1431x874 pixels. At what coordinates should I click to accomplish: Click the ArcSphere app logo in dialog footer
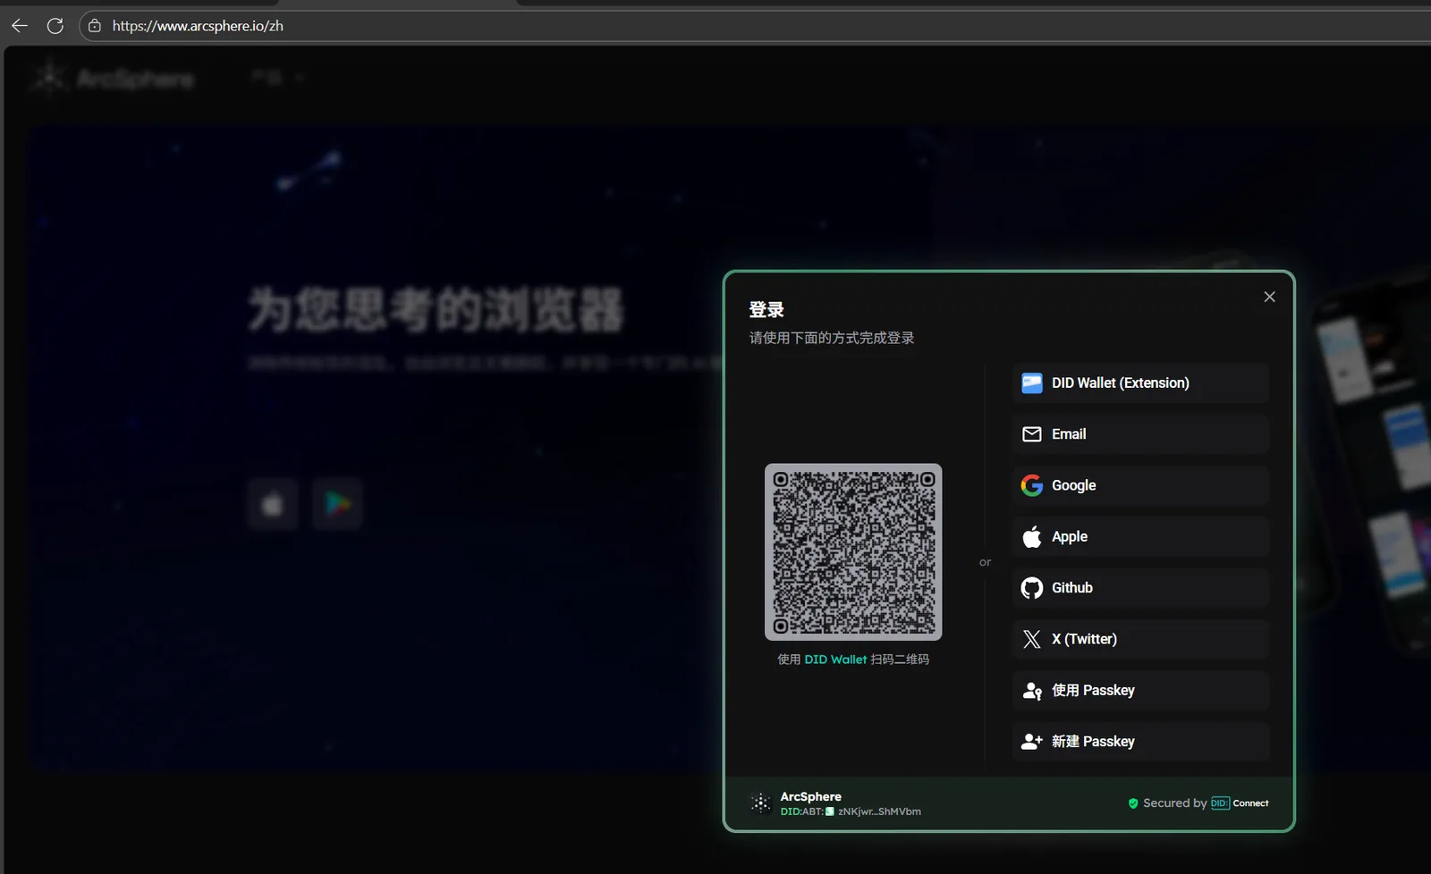761,803
